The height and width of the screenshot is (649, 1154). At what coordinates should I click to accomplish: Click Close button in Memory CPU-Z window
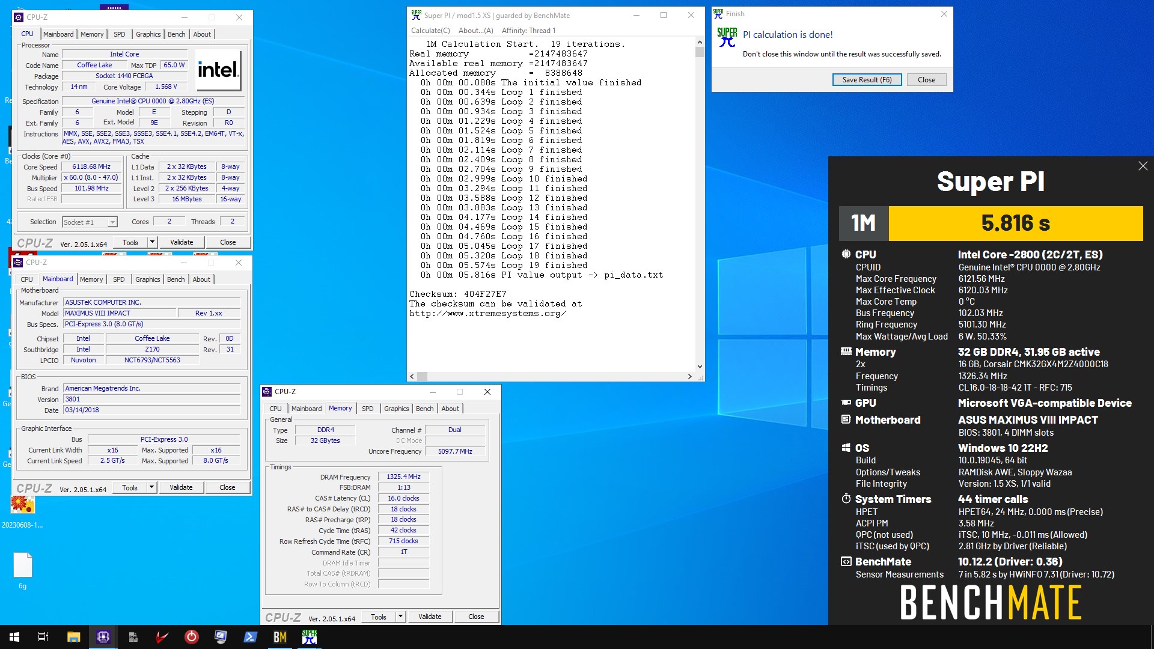(476, 617)
